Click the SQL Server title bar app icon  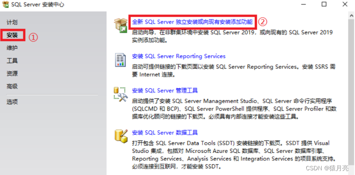(x=6, y=4)
